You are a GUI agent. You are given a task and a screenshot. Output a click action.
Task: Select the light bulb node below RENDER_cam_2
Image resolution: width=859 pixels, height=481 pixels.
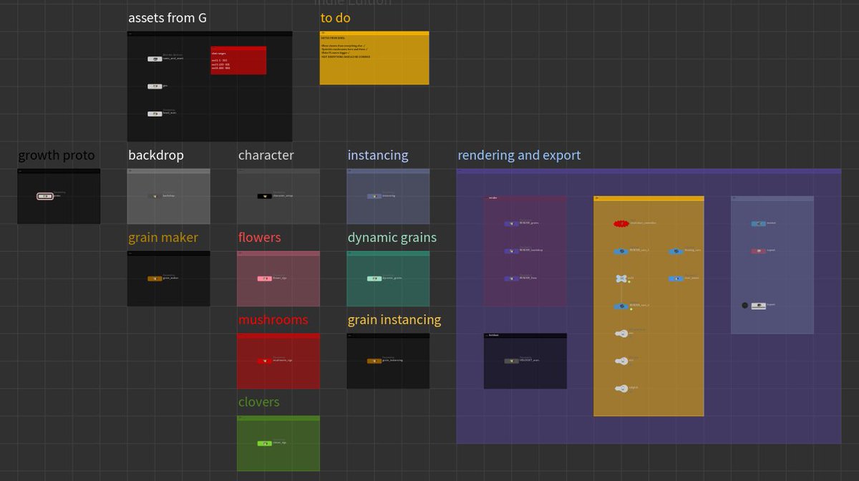[621, 334]
